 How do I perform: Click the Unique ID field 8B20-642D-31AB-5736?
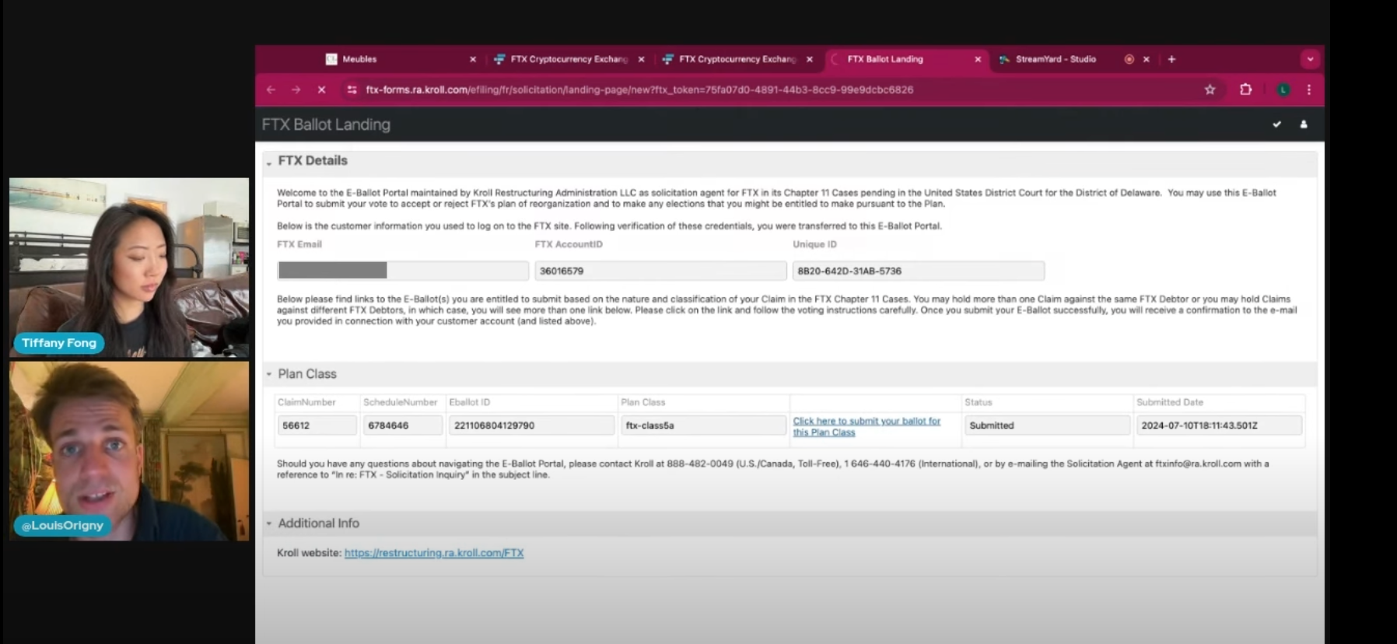pos(918,271)
